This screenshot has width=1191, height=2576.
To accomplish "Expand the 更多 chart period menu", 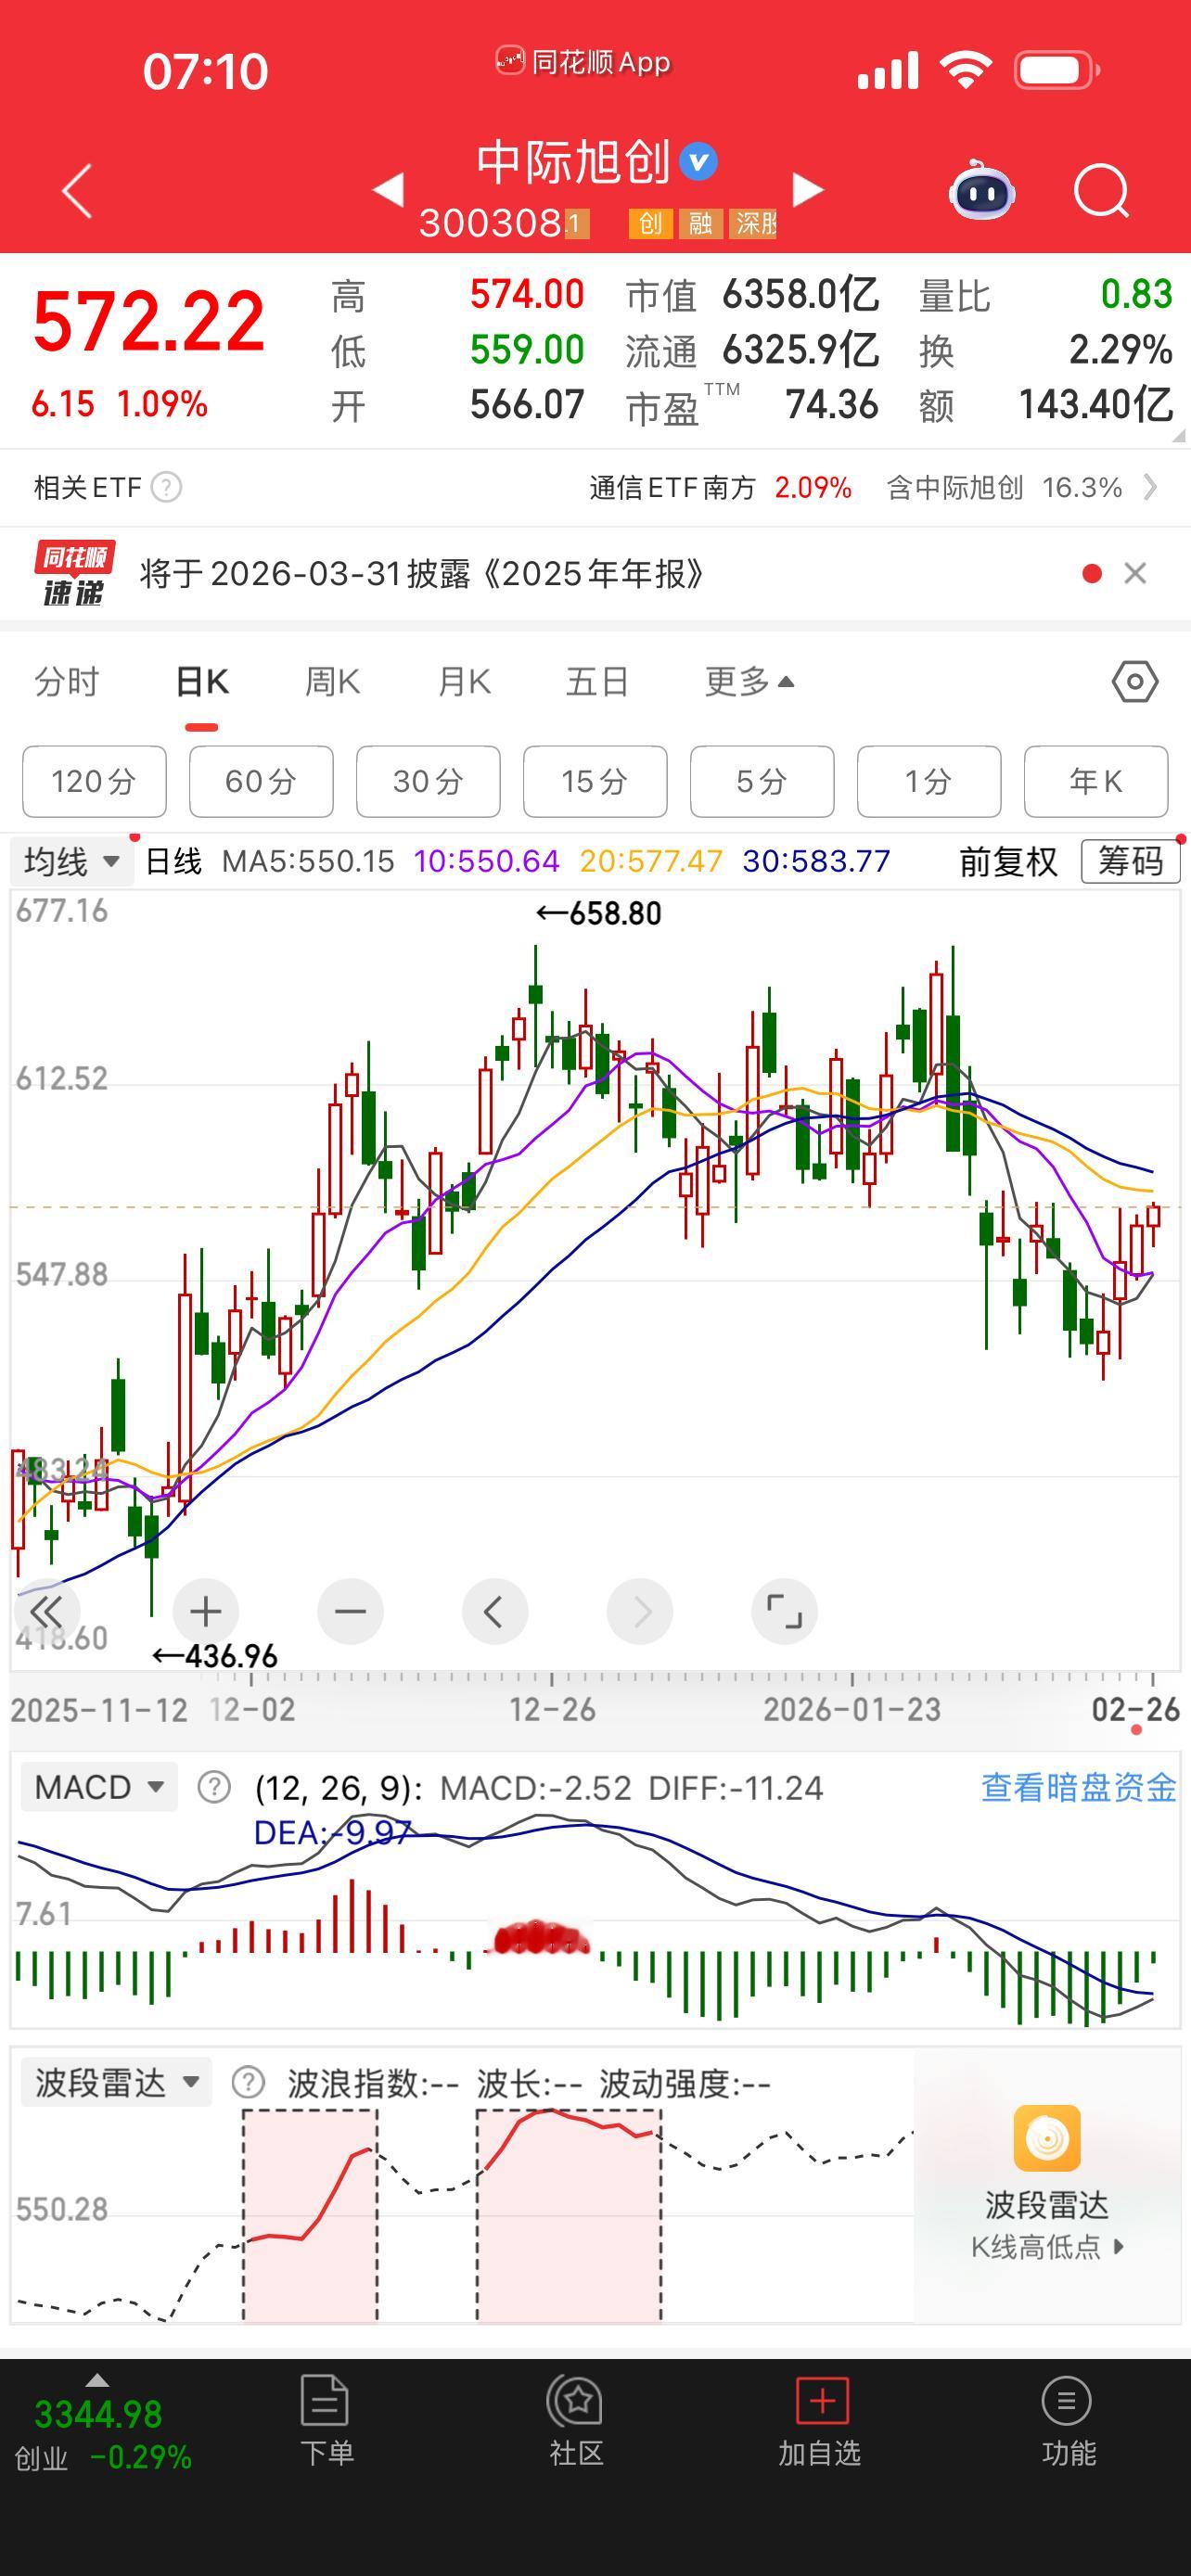I will pos(750,682).
